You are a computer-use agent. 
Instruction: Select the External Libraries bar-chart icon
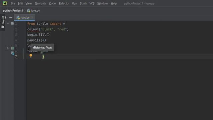[x=12, y=48]
